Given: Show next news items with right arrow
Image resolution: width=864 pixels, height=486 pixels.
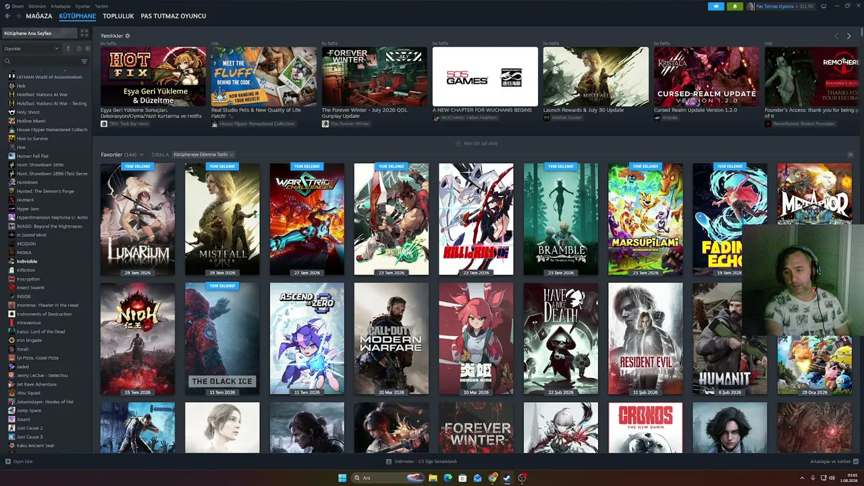Looking at the screenshot, I should coord(848,36).
